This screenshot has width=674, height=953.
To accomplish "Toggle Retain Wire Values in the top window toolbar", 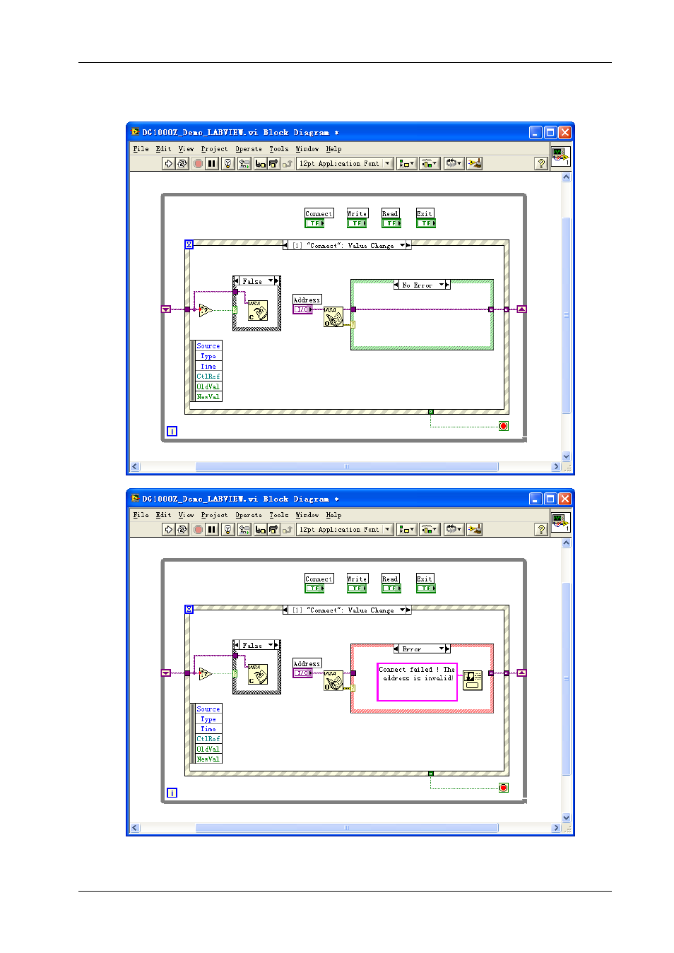I will pyautogui.click(x=244, y=163).
